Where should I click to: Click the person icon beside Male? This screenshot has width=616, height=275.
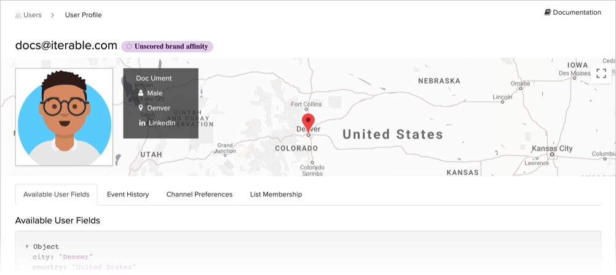coord(141,93)
